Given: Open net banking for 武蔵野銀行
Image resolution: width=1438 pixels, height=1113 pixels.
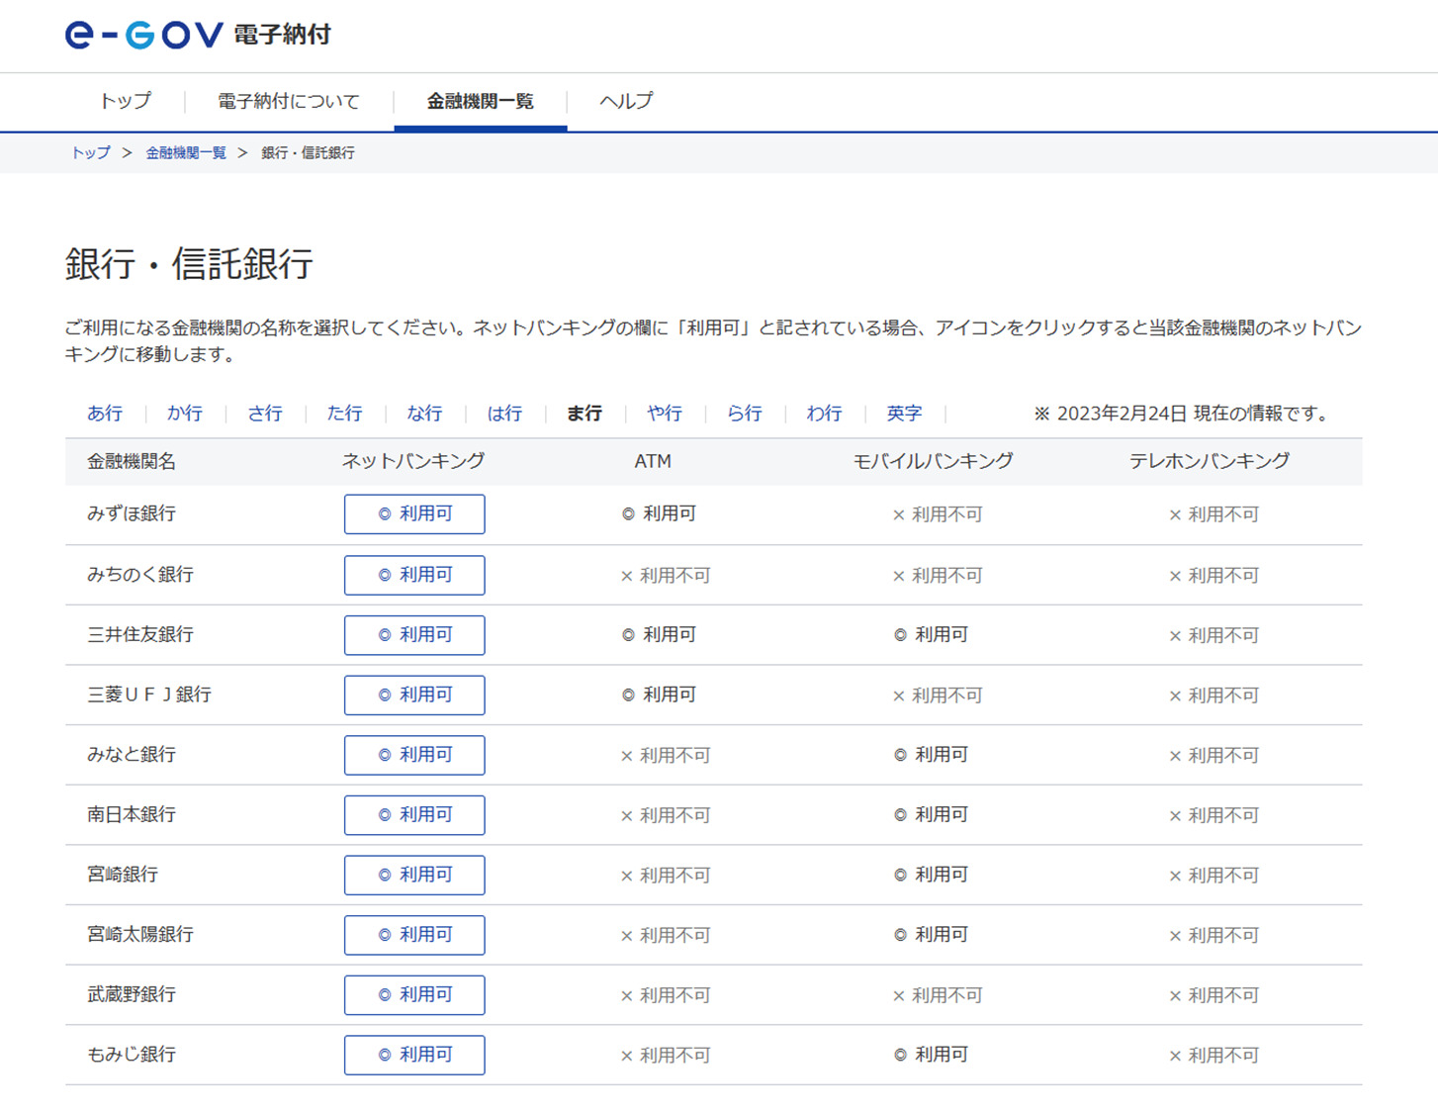Looking at the screenshot, I should point(414,995).
